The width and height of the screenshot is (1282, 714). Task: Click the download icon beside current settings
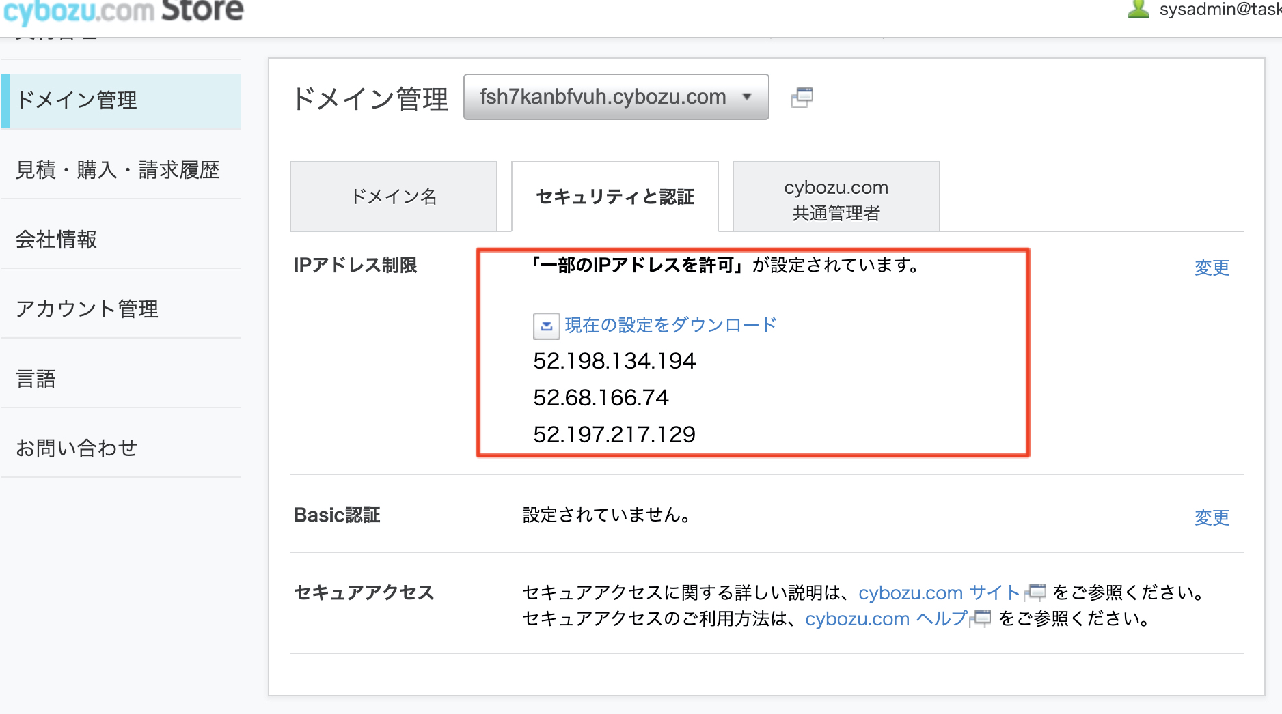546,326
